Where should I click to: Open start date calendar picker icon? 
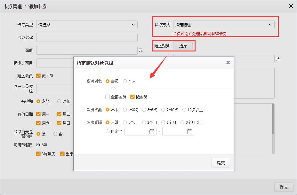coord(152,131)
